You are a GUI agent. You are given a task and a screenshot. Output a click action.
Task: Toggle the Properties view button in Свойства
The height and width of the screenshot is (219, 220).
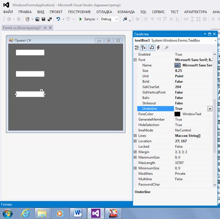click(x=152, y=48)
